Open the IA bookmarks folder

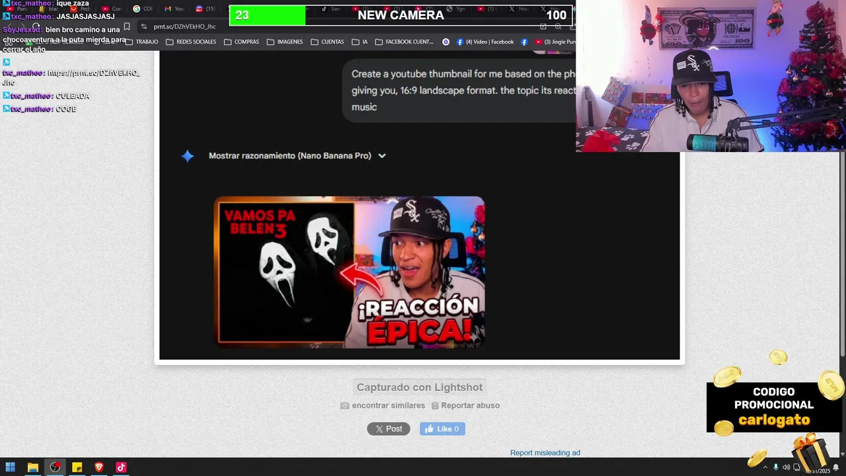coord(360,42)
